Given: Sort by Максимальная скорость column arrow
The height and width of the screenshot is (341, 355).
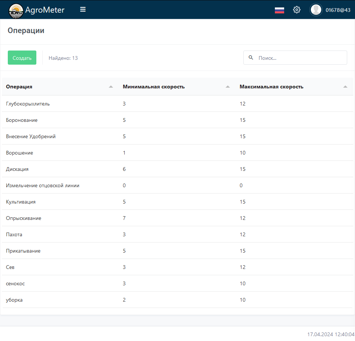Looking at the screenshot, I should point(345,87).
